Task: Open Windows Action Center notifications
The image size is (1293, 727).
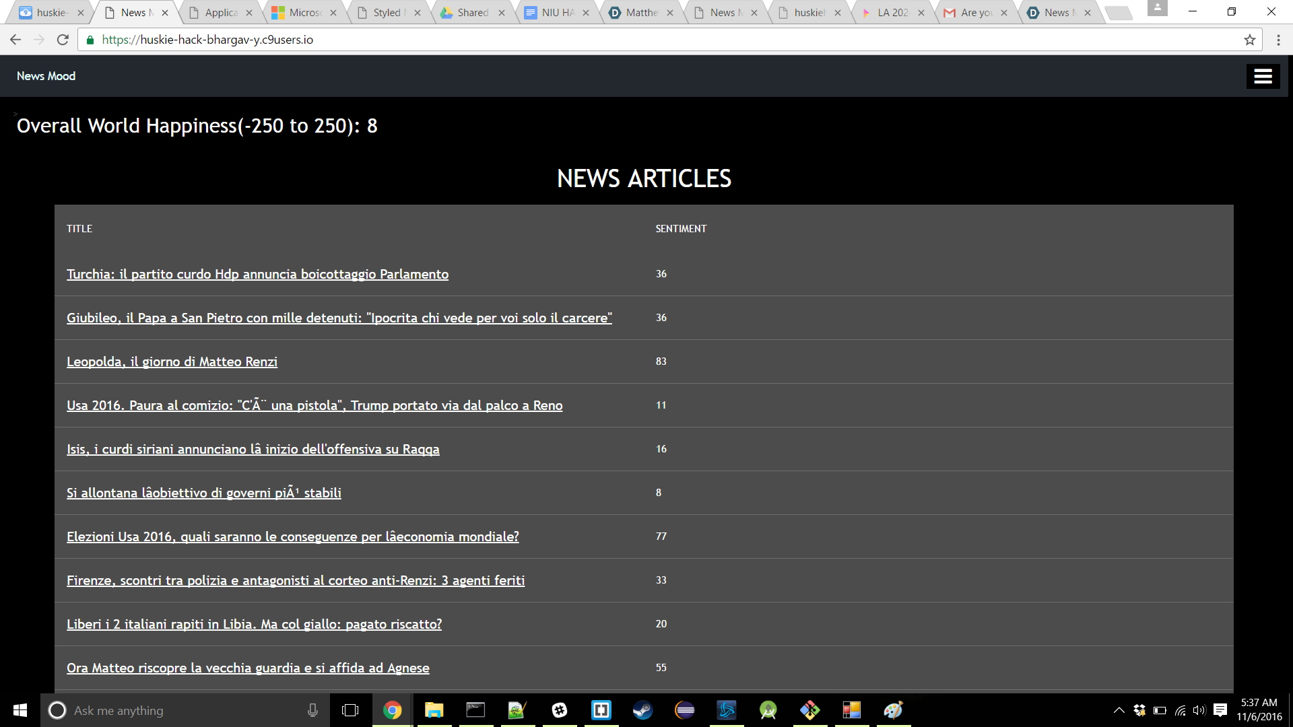Action: tap(1220, 710)
